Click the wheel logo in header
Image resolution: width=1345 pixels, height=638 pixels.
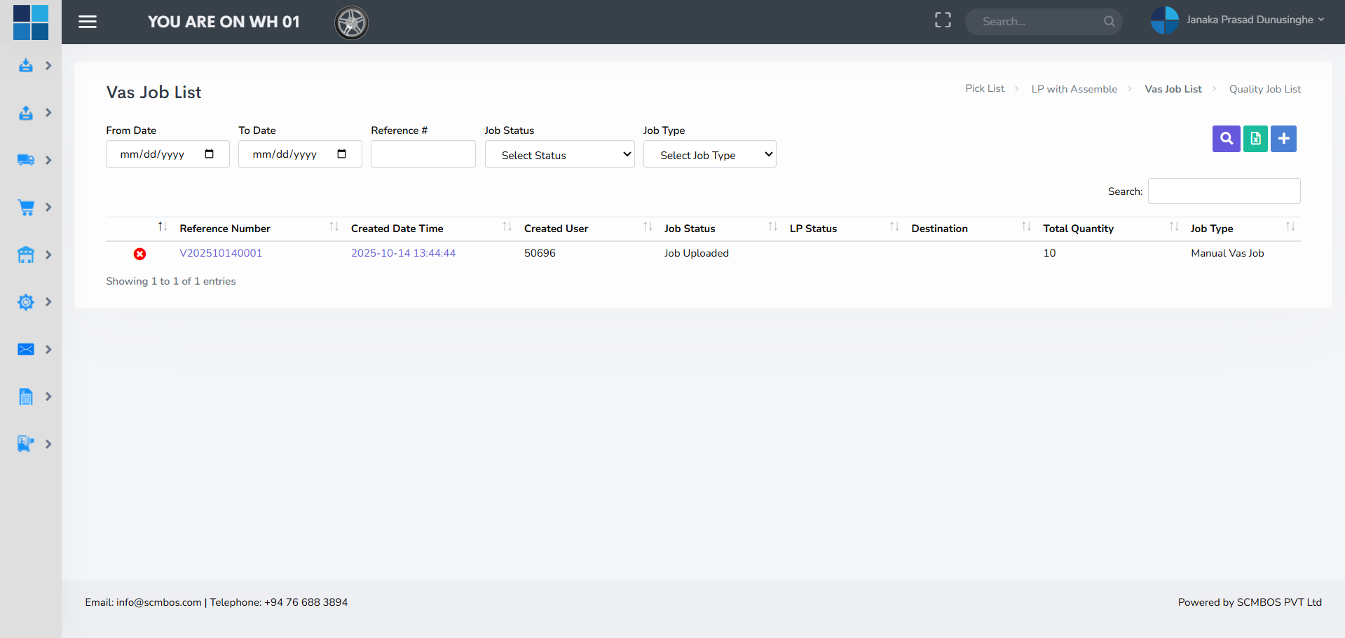point(351,22)
